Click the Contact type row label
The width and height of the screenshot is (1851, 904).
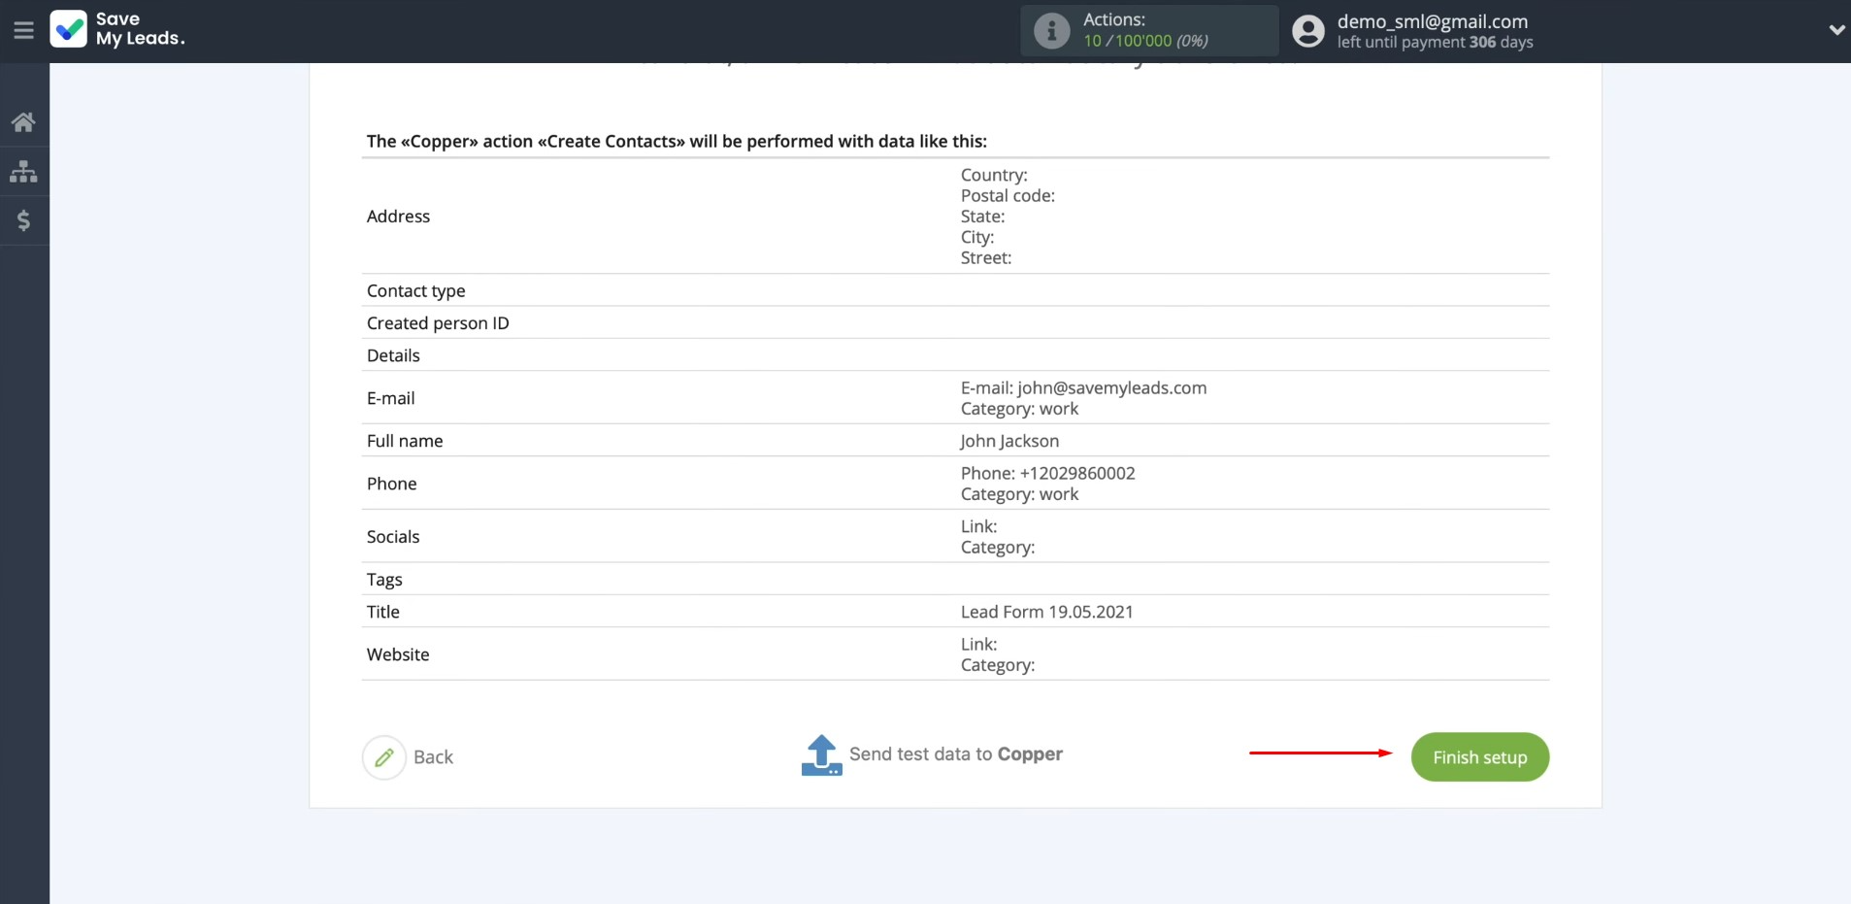point(415,290)
